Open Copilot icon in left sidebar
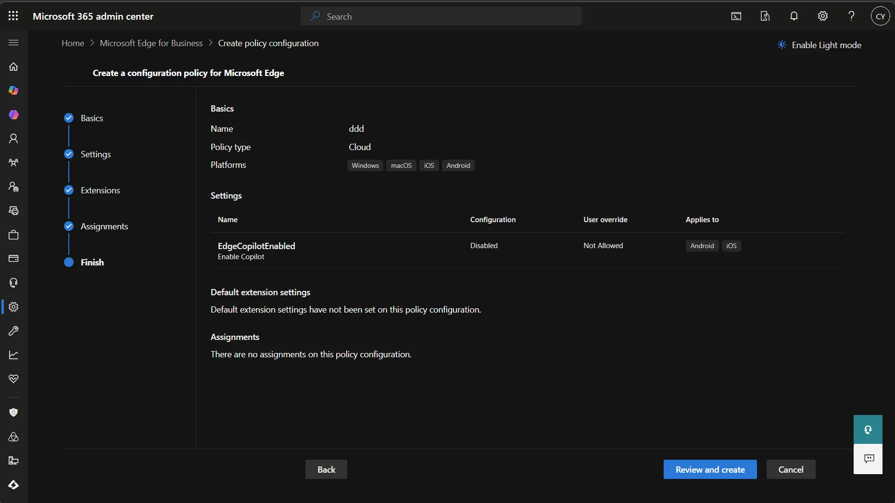This screenshot has width=895, height=503. [x=13, y=90]
